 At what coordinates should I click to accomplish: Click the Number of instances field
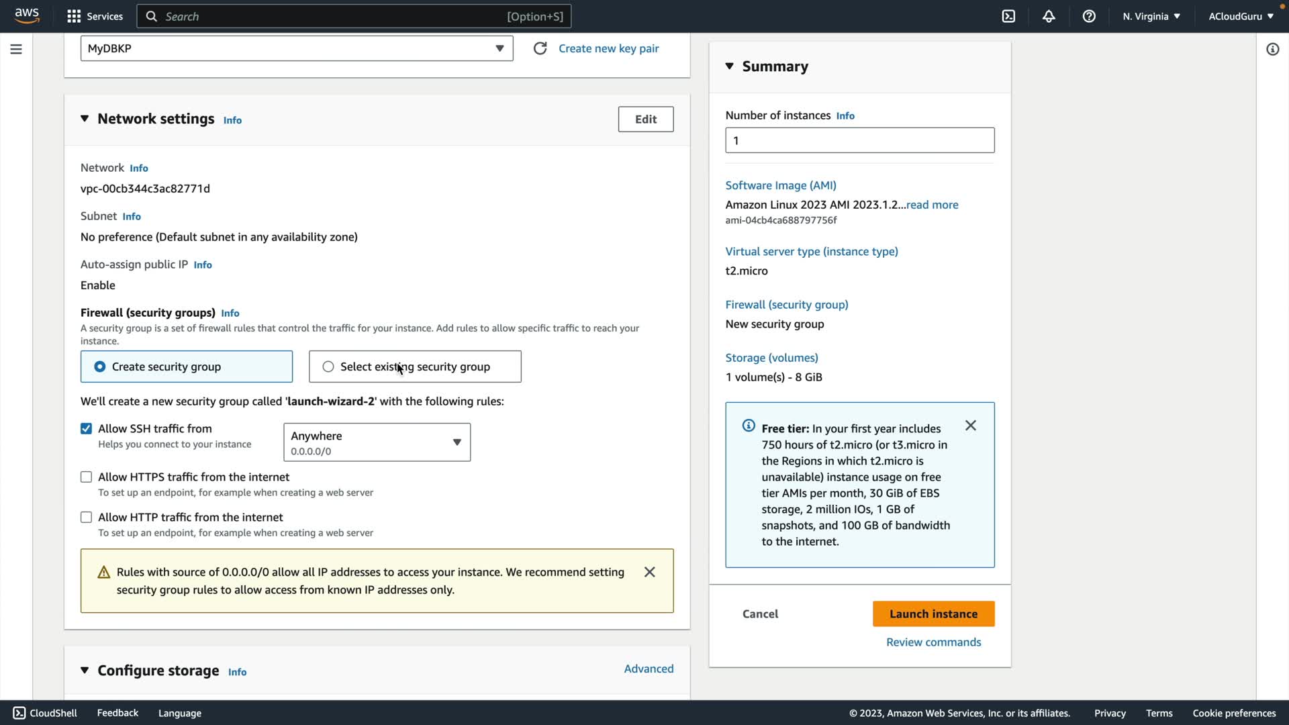[x=859, y=140]
